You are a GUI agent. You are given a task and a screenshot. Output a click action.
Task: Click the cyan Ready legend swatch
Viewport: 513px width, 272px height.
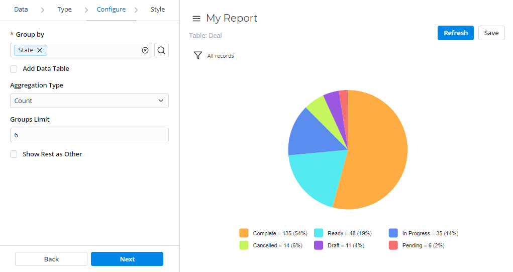319,233
